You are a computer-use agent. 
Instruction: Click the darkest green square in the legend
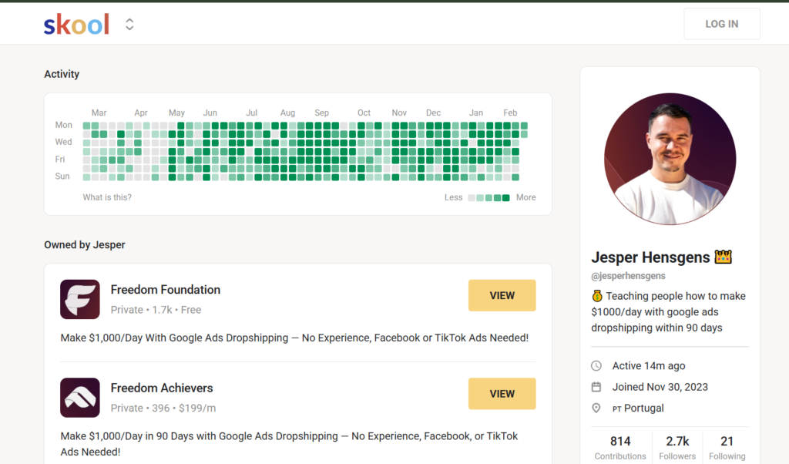506,197
